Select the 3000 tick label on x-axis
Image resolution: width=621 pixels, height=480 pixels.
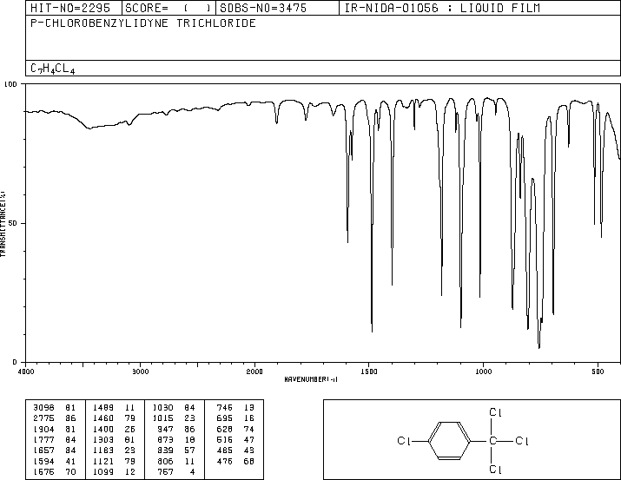click(x=140, y=372)
